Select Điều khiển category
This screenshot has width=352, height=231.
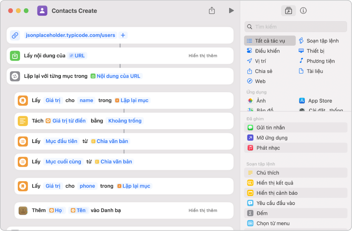pyautogui.click(x=263, y=51)
